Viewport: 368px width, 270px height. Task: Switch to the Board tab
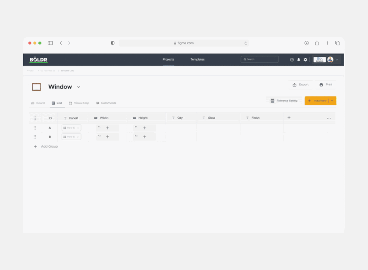[x=38, y=103]
